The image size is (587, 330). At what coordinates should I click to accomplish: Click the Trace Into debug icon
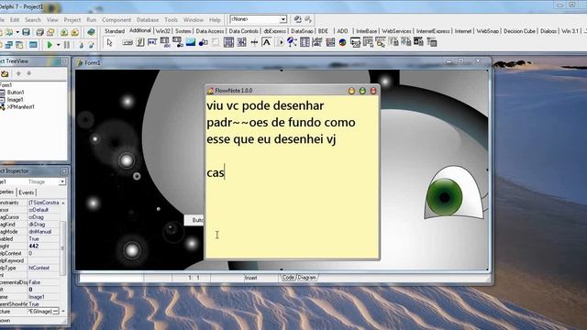[x=81, y=45]
